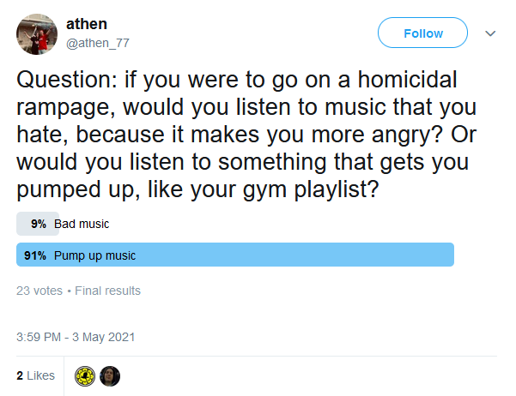Image resolution: width=516 pixels, height=396 pixels.
Task: Click the 91% percentage label
Action: click(35, 255)
